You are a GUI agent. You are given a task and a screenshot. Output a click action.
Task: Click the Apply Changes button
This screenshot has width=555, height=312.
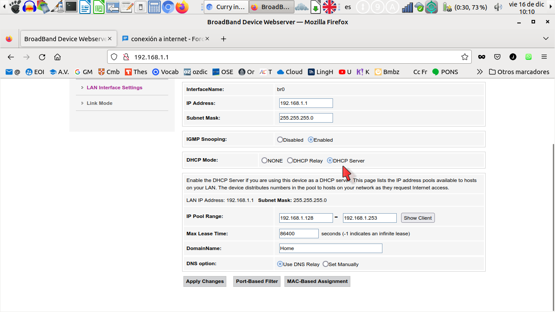pos(205,281)
